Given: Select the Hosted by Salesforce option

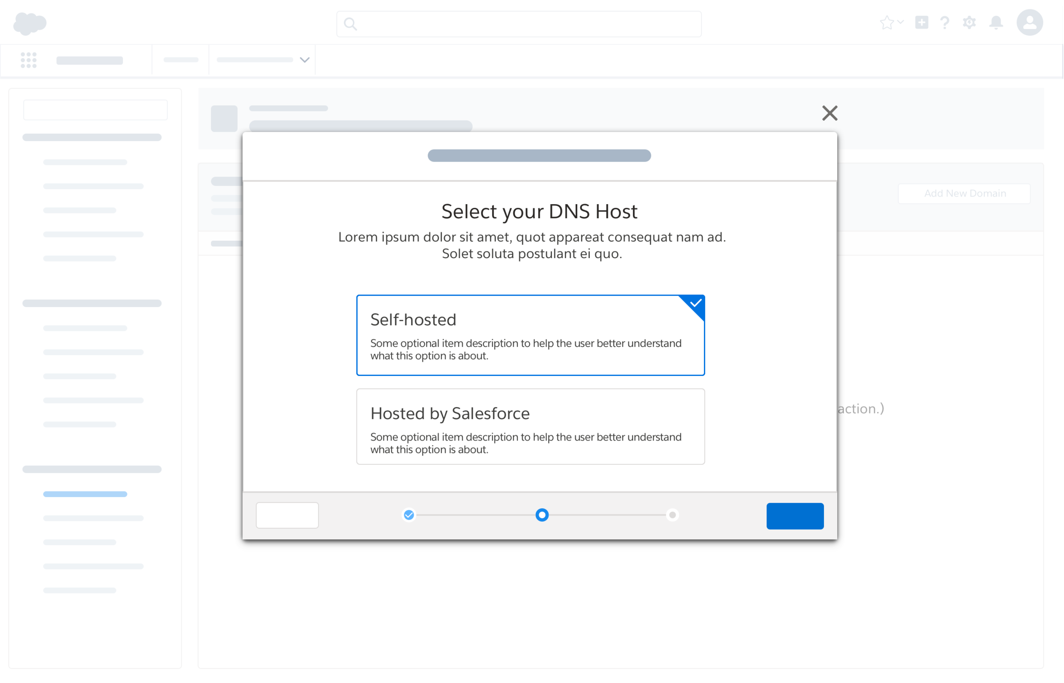Looking at the screenshot, I should [530, 427].
